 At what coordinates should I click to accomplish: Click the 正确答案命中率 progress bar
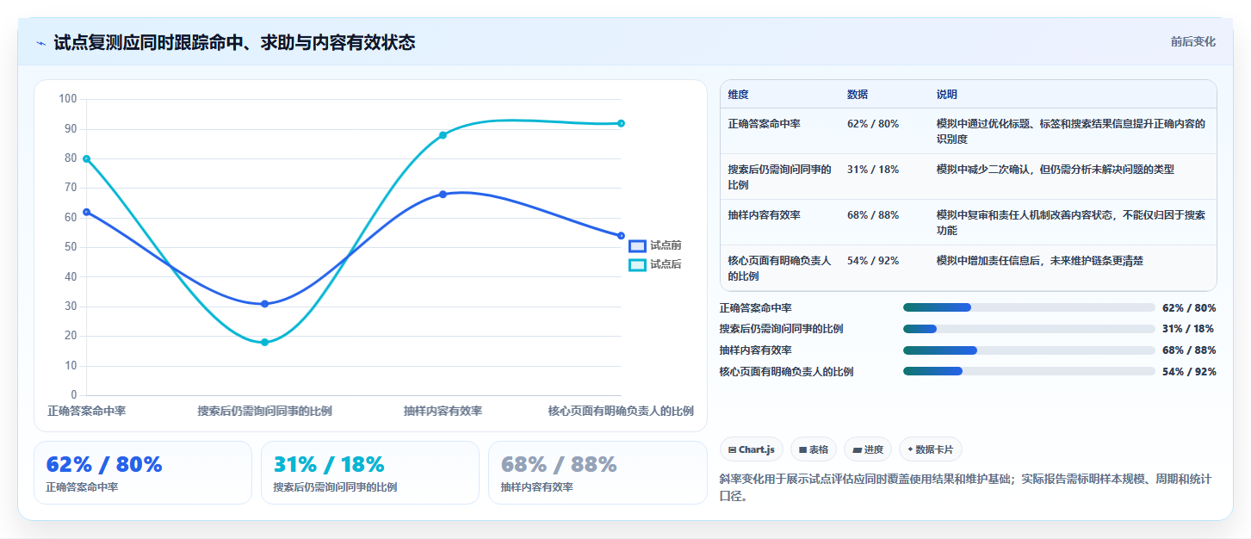pos(1029,307)
